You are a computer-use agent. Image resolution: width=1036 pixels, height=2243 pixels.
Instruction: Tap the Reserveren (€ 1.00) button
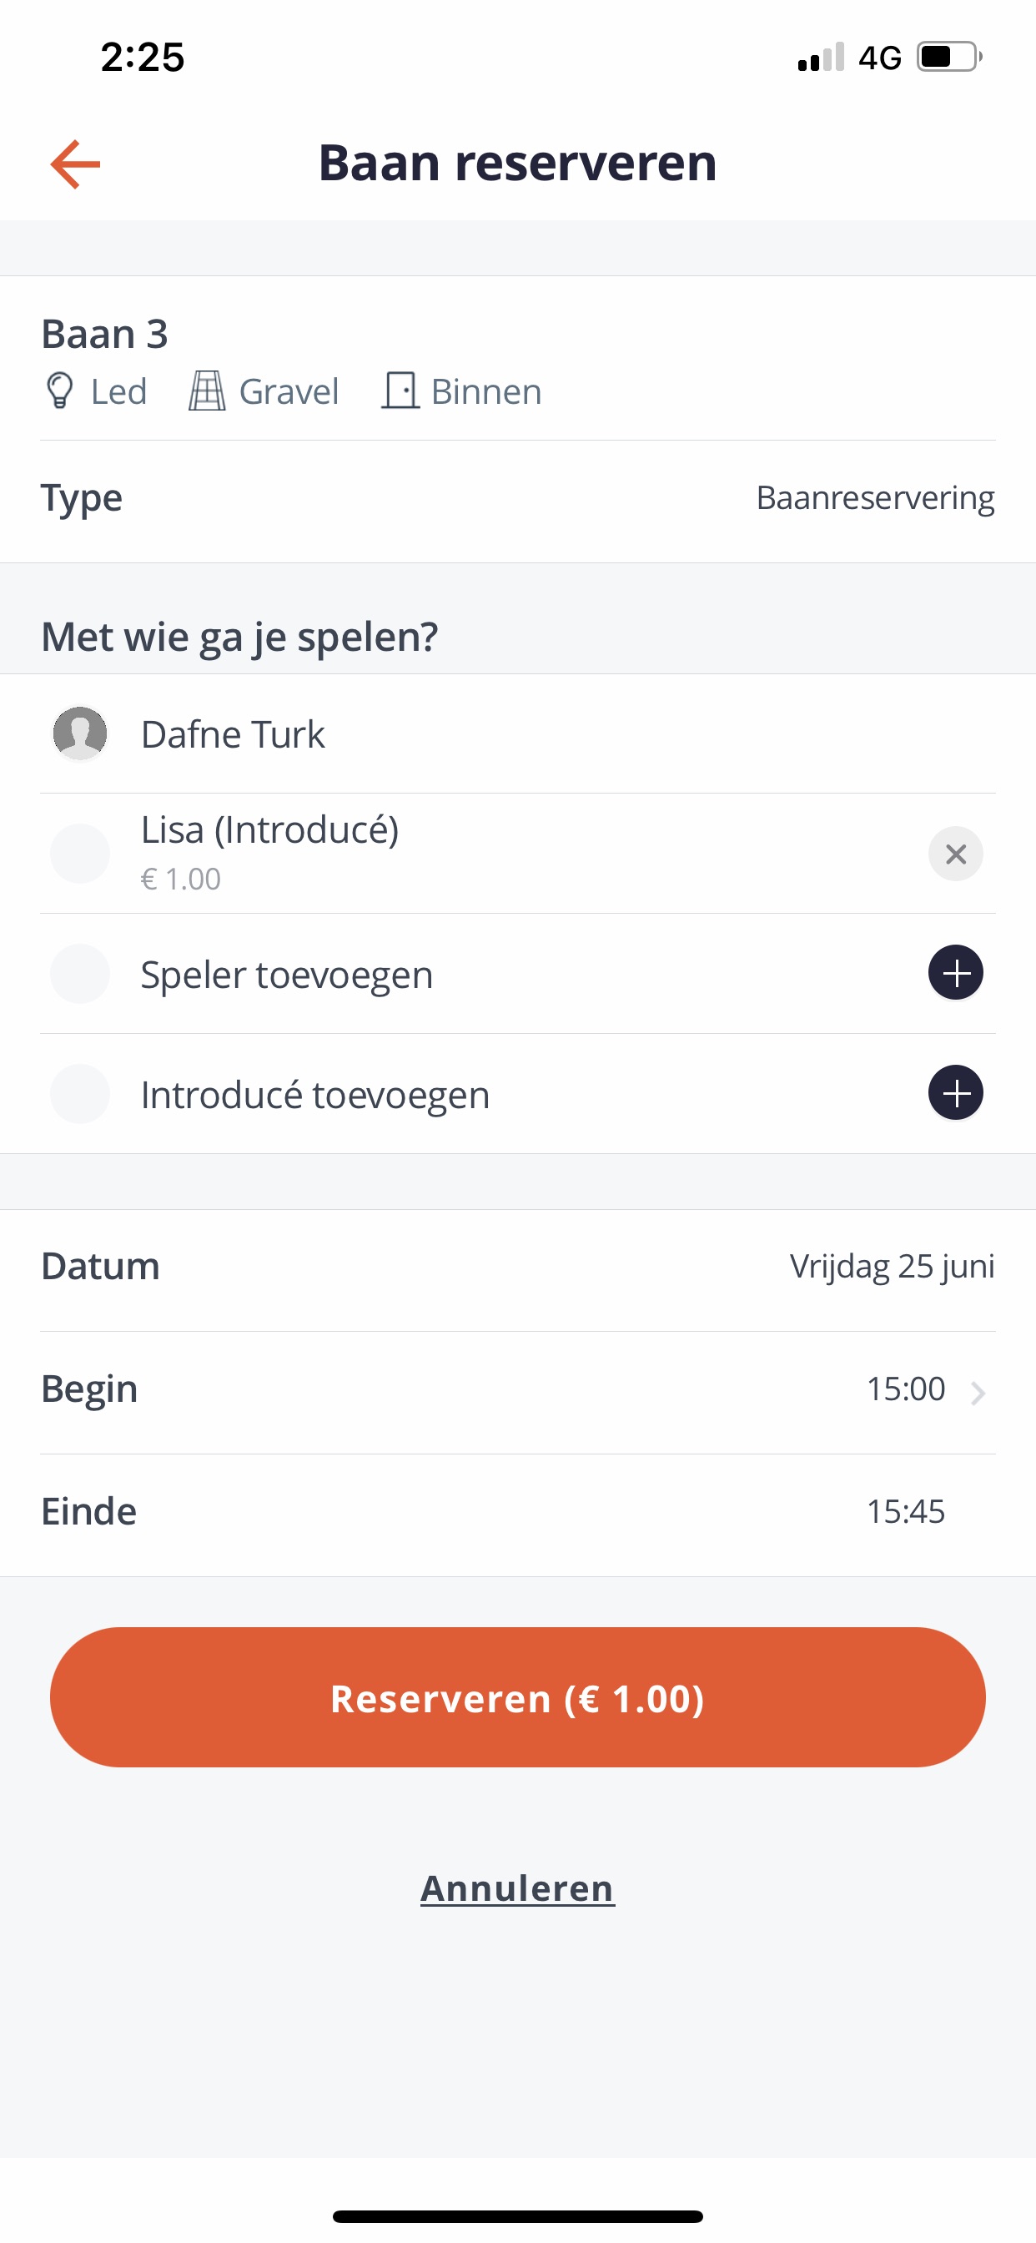point(517,1697)
